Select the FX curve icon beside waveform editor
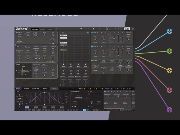Viewport: 180px width, 135px height. click(x=66, y=96)
